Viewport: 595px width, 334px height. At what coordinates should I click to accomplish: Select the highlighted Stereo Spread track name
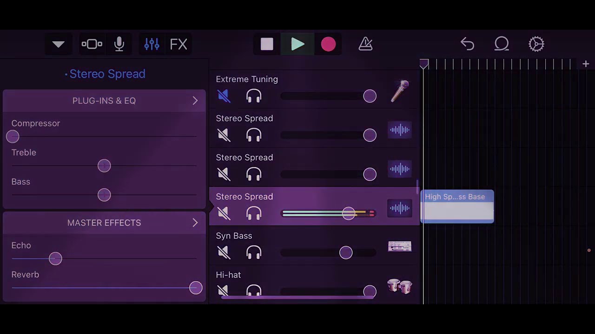(244, 197)
